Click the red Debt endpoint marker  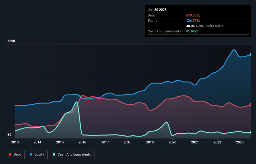251,105
